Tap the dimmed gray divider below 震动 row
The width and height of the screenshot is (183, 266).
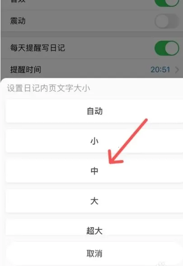91,34
